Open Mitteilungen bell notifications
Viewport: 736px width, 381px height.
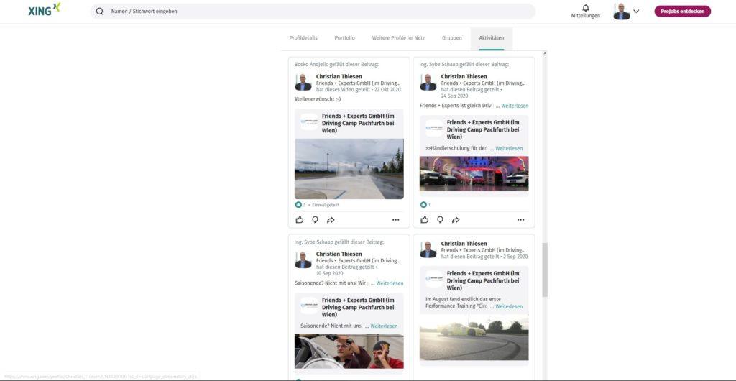pos(585,12)
